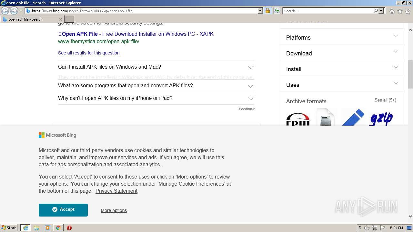Open Google Chrome taskbar icon
The image size is (413, 232).
(58, 228)
